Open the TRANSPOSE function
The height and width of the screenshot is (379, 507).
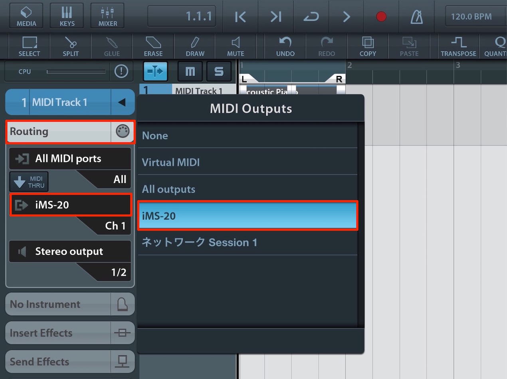click(458, 46)
